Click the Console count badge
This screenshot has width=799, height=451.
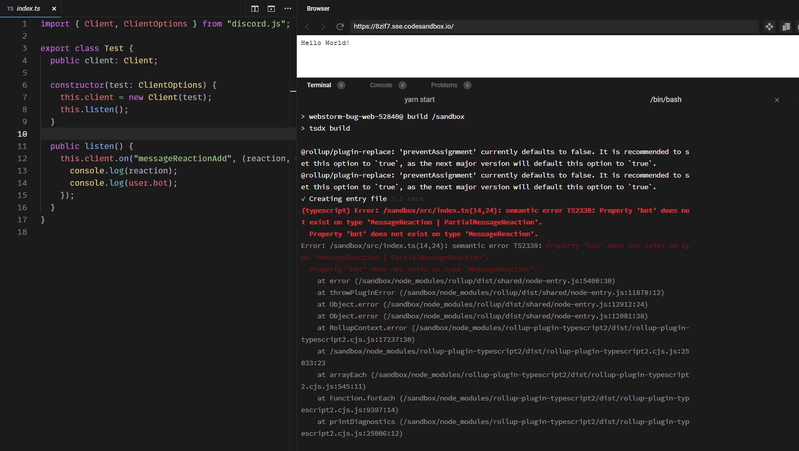tap(403, 85)
